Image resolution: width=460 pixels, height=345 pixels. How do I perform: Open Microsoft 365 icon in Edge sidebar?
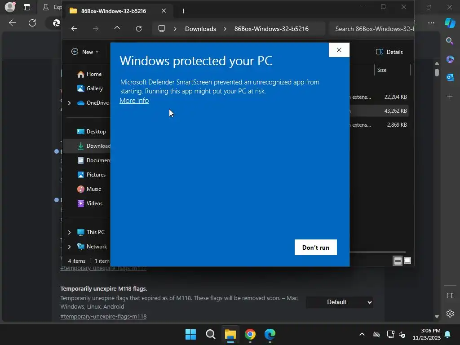point(450,59)
